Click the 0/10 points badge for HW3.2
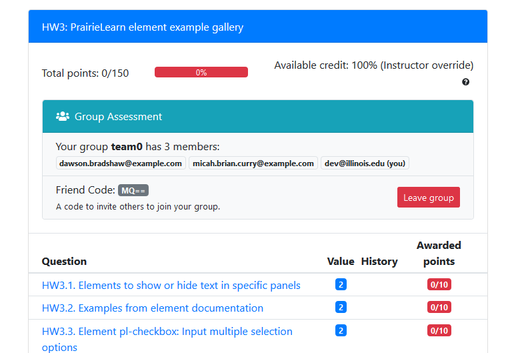 pyautogui.click(x=439, y=307)
